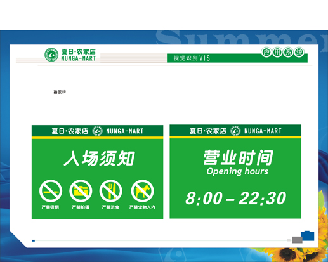The height and width of the screenshot is (262, 328).
Task: Click the round logo on the 营业时间 sign
Action: tap(235, 131)
